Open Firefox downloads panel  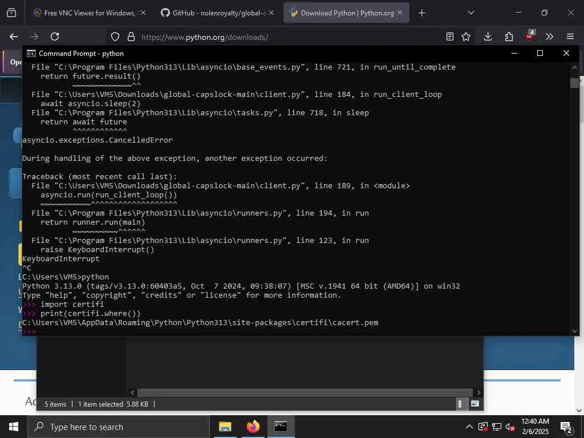click(488, 36)
